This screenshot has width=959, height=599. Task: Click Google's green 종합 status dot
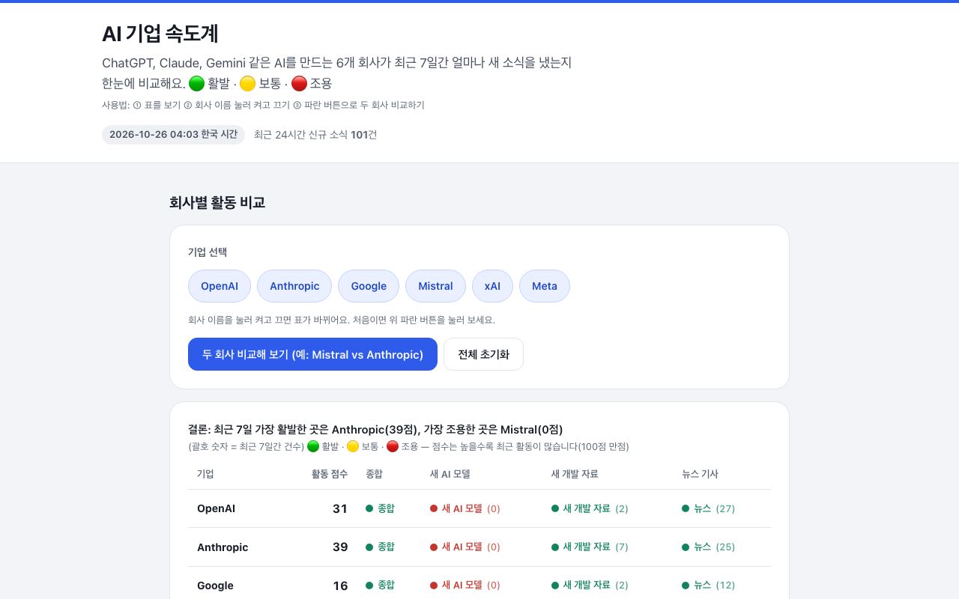[x=369, y=586]
